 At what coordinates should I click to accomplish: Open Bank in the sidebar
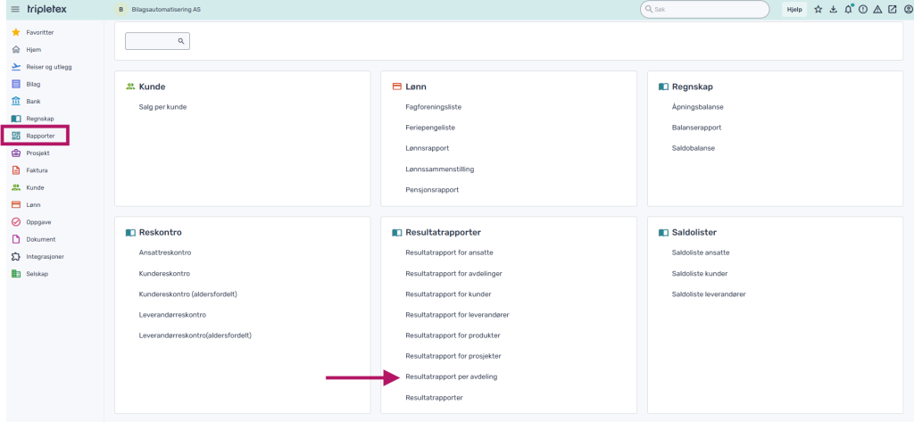click(x=33, y=102)
